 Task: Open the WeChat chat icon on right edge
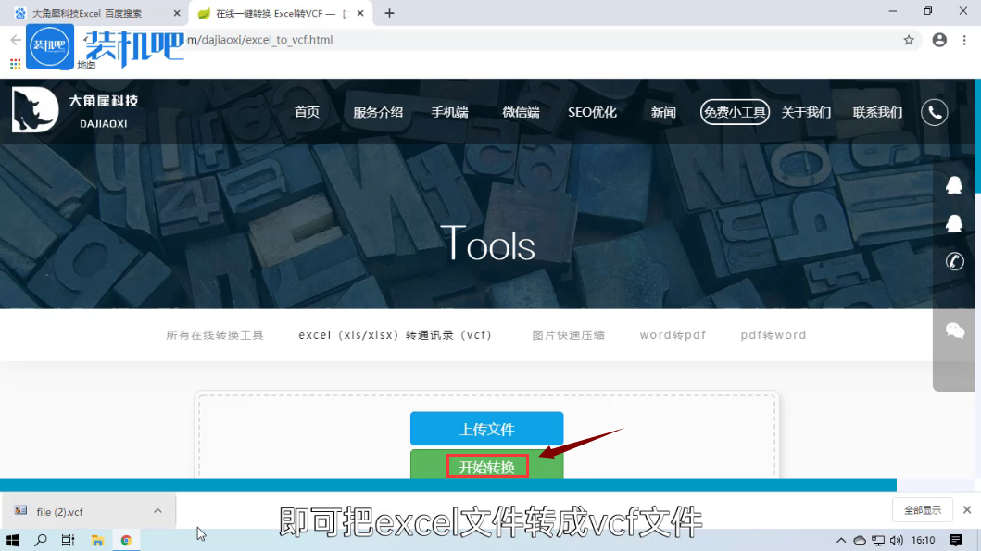[x=954, y=330]
